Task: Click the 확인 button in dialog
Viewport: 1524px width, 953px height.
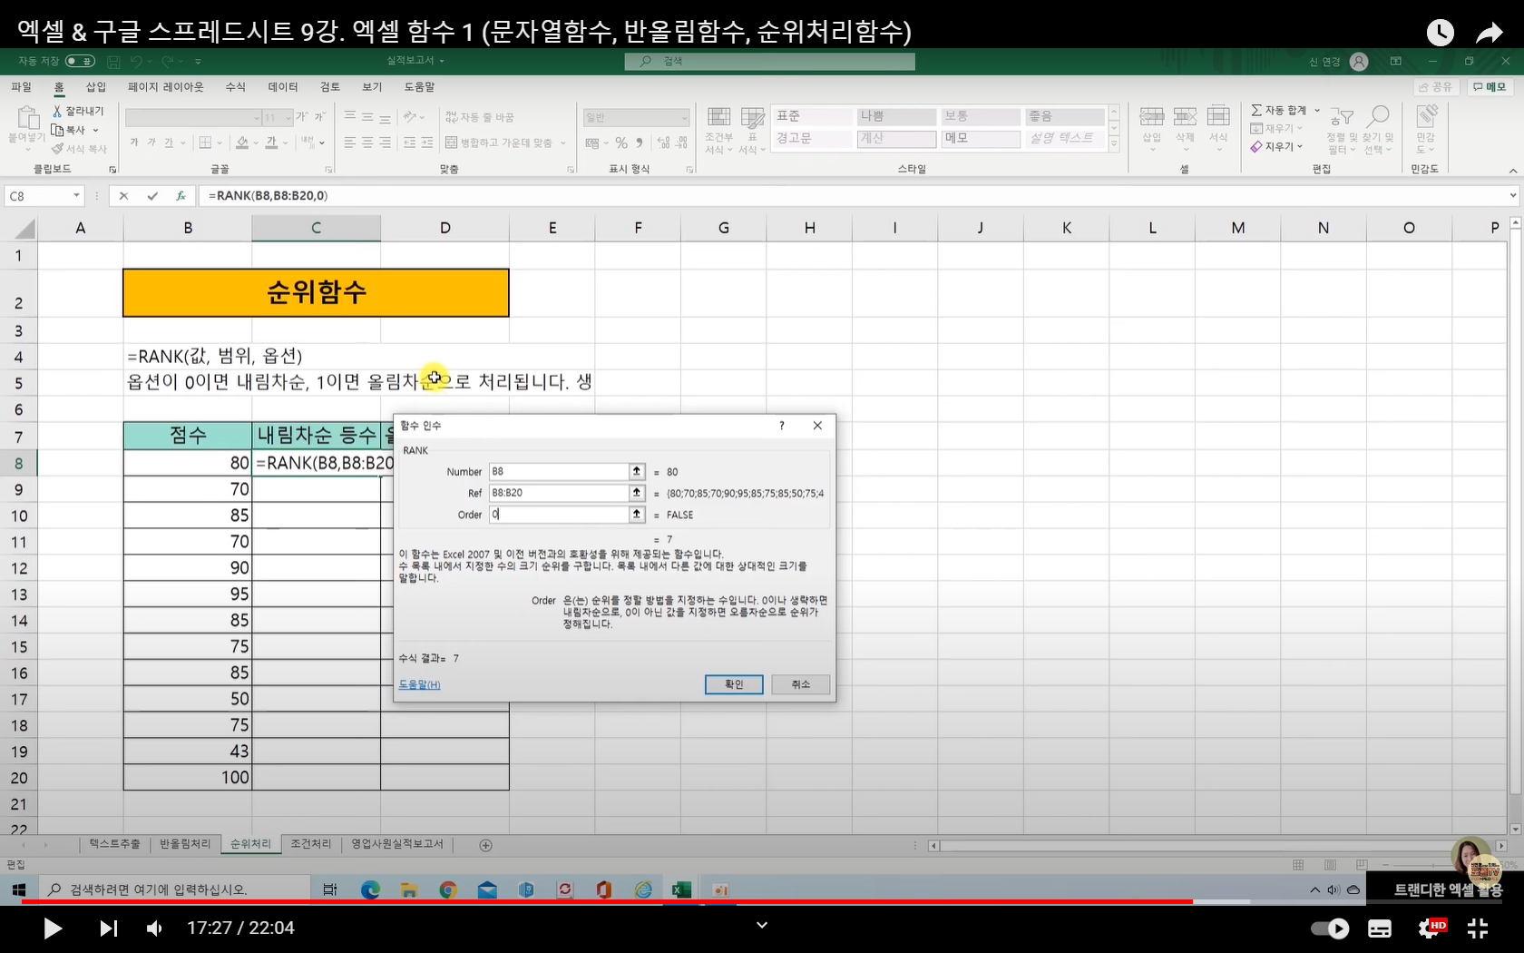Action: [x=734, y=684]
